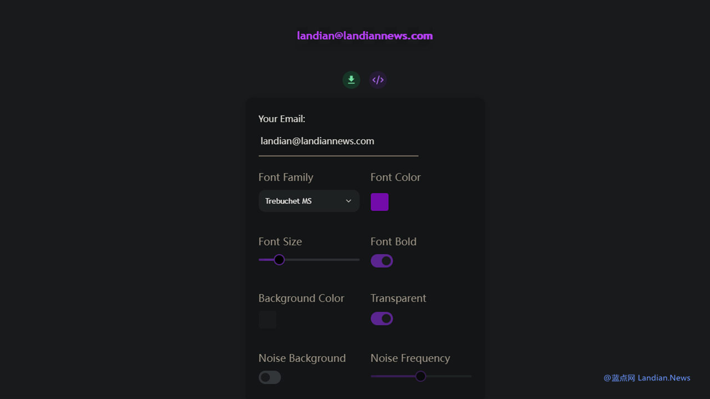The width and height of the screenshot is (710, 399).
Task: Click the Font Family label text
Action: pyautogui.click(x=286, y=178)
